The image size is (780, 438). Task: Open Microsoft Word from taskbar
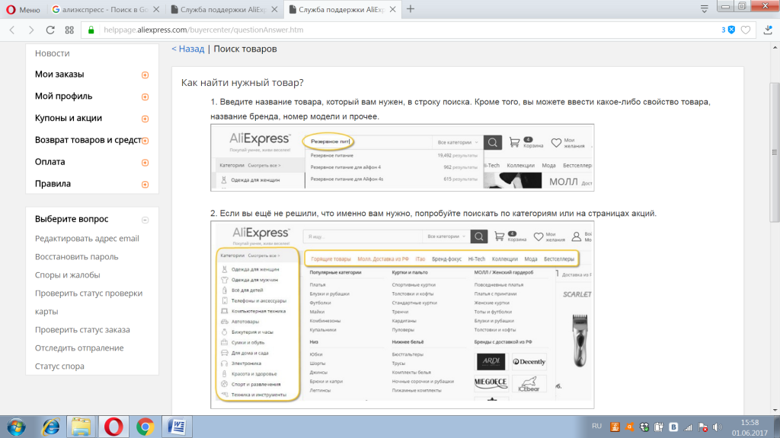point(177,426)
